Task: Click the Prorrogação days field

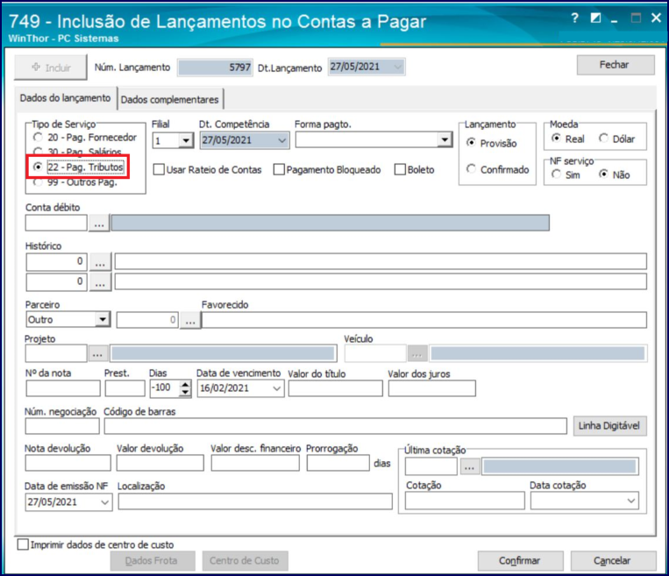Action: coord(338,463)
